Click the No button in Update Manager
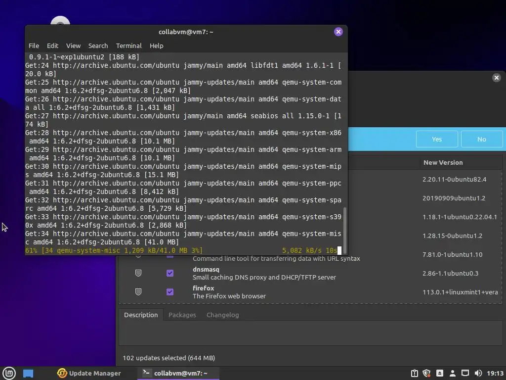Viewport: 506px width, 380px height. click(481, 139)
